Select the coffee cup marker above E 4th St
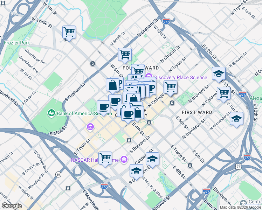This screenshot has height=210, width=262. 128,115
